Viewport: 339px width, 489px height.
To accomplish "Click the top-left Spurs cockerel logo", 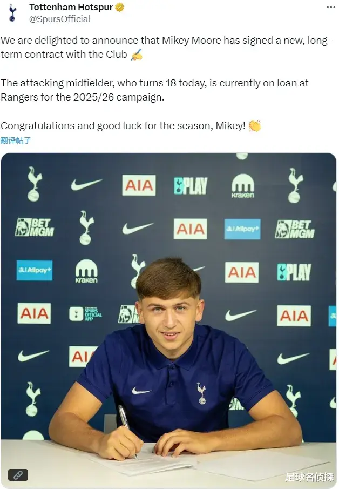I will point(34,184).
